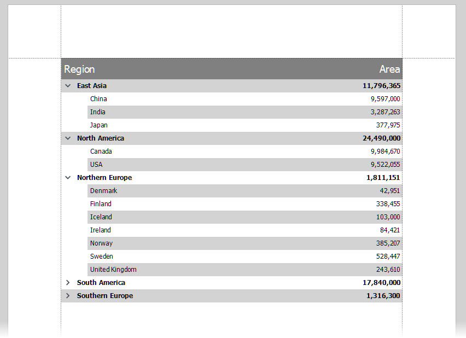Image resolution: width=466 pixels, height=338 pixels.
Task: Select the China row
Action: [244, 99]
